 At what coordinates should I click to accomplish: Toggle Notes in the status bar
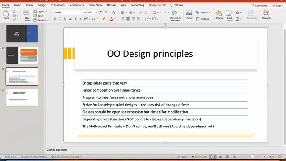coord(182,157)
